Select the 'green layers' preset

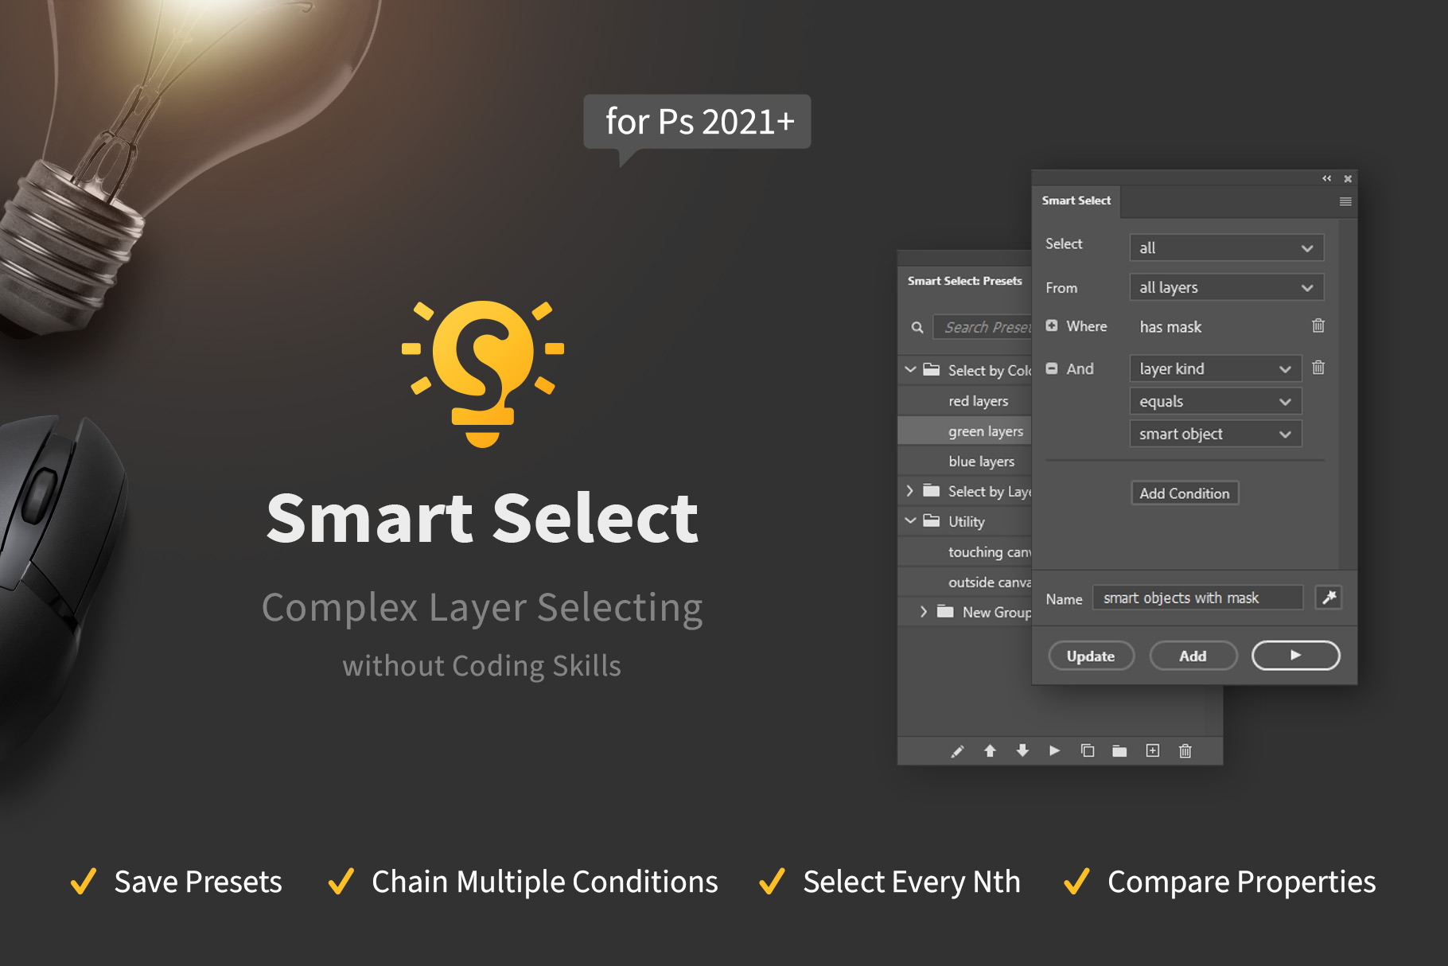(x=985, y=431)
